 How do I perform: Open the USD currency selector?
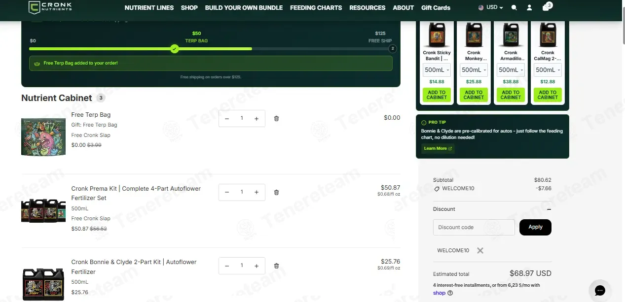491,7
